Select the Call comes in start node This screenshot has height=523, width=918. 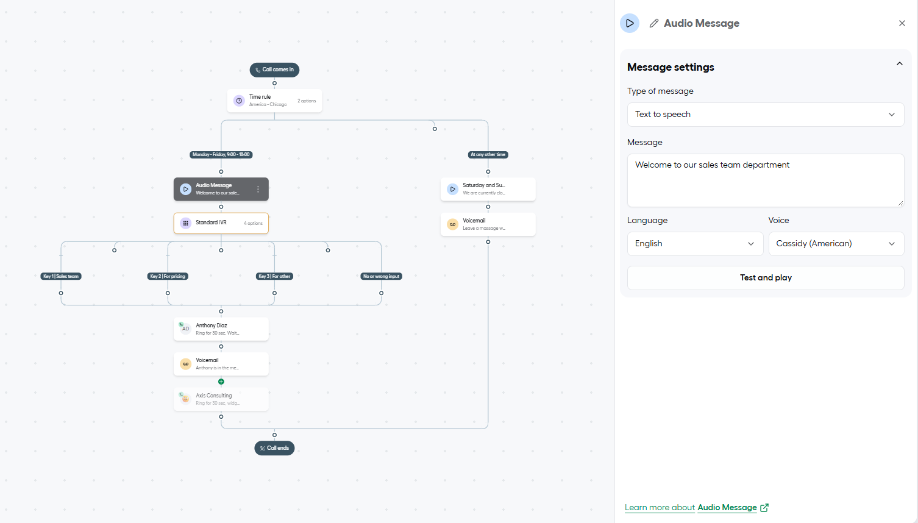point(274,69)
